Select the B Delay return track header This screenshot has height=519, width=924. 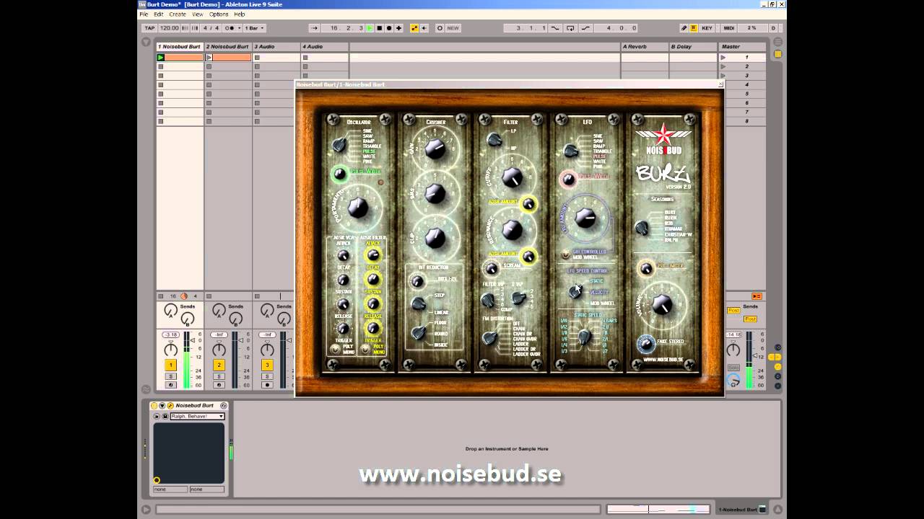[693, 47]
